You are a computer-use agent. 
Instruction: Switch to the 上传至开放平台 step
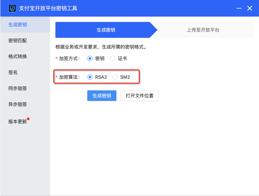[203, 30]
